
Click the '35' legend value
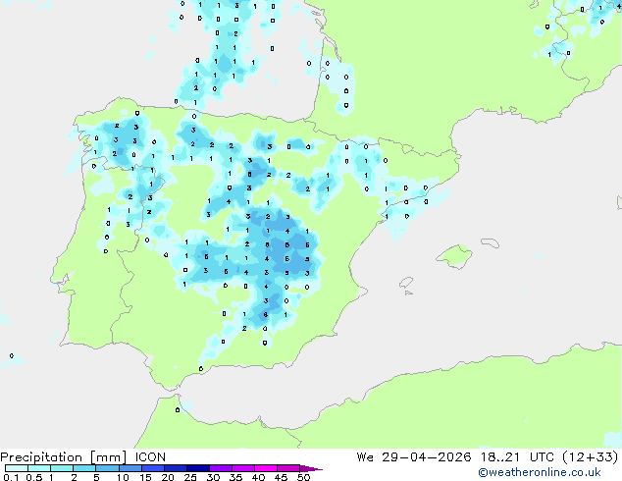click(235, 477)
